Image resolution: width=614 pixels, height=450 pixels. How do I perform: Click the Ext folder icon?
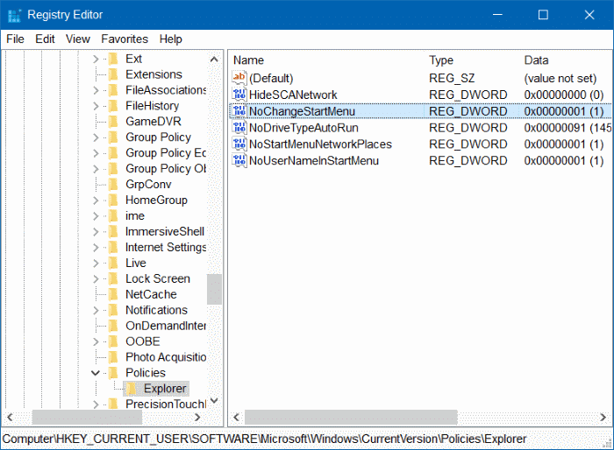tap(113, 59)
